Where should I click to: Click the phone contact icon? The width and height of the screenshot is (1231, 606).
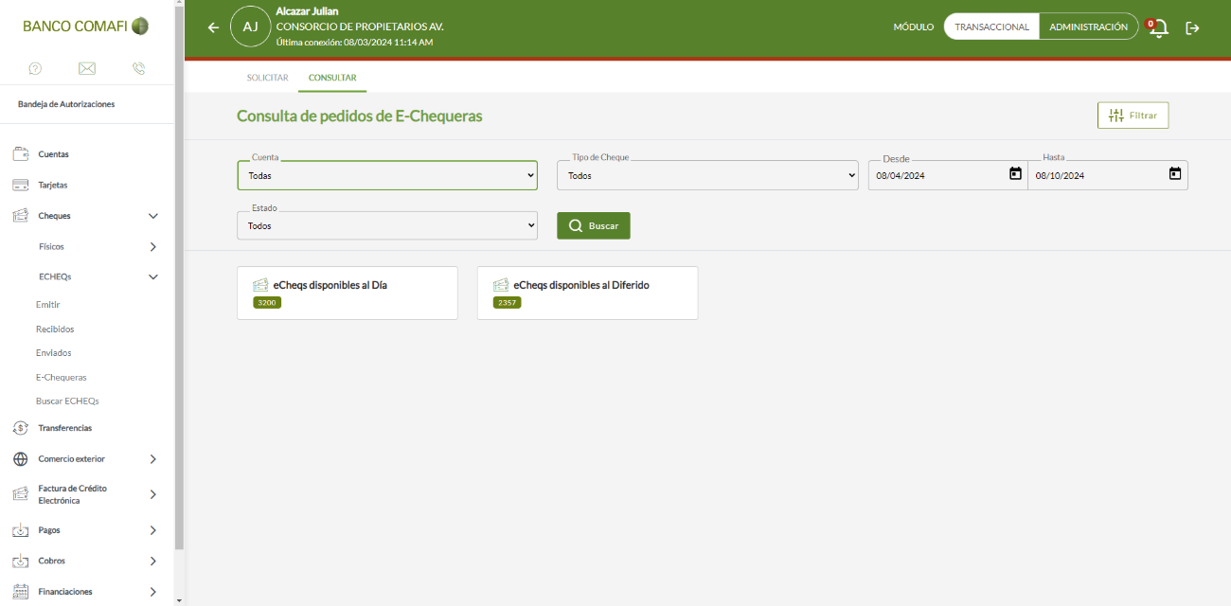139,68
